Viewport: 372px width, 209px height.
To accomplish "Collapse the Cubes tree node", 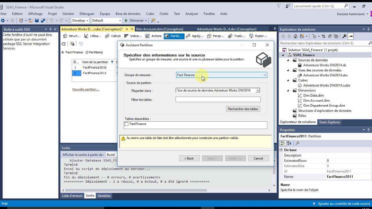I will [288, 80].
